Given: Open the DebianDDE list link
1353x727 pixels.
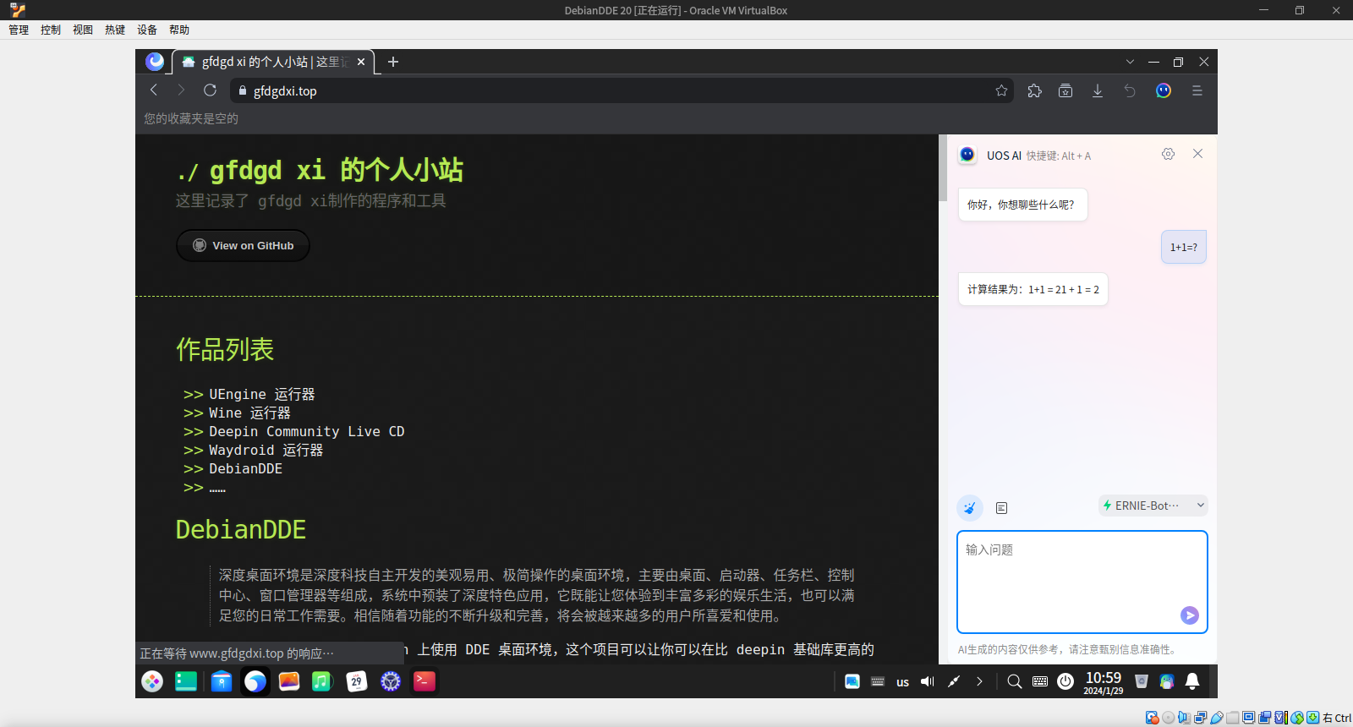Looking at the screenshot, I should (x=245, y=468).
